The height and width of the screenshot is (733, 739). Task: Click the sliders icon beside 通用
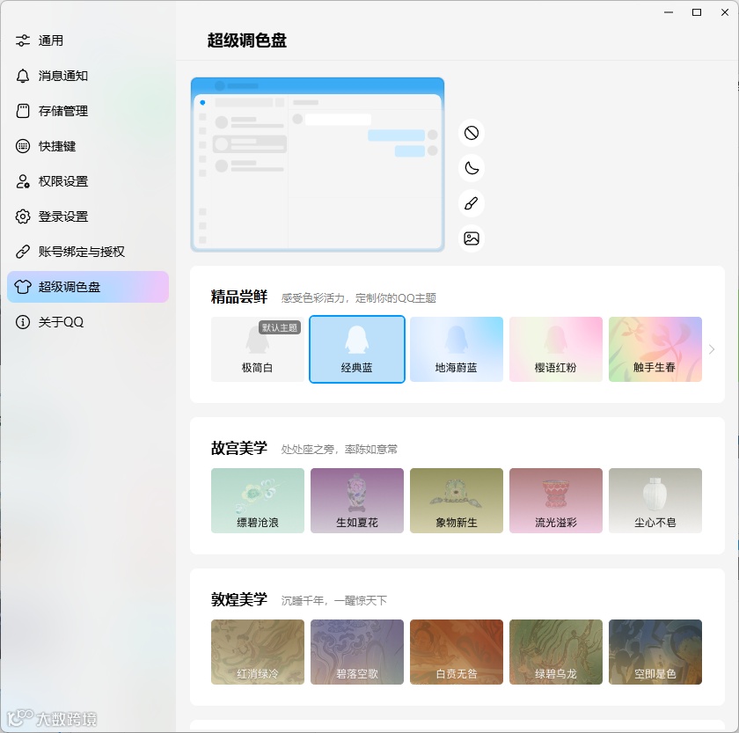[23, 40]
